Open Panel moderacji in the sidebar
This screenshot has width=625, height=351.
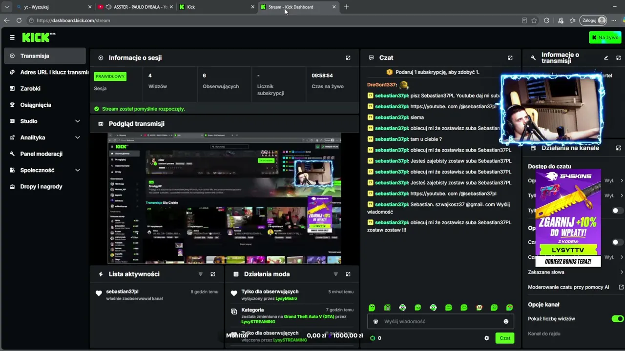click(45, 154)
